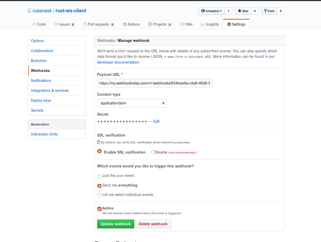Disable SSL verification
Image resolution: width=321 pixels, height=242 pixels.
(153, 152)
